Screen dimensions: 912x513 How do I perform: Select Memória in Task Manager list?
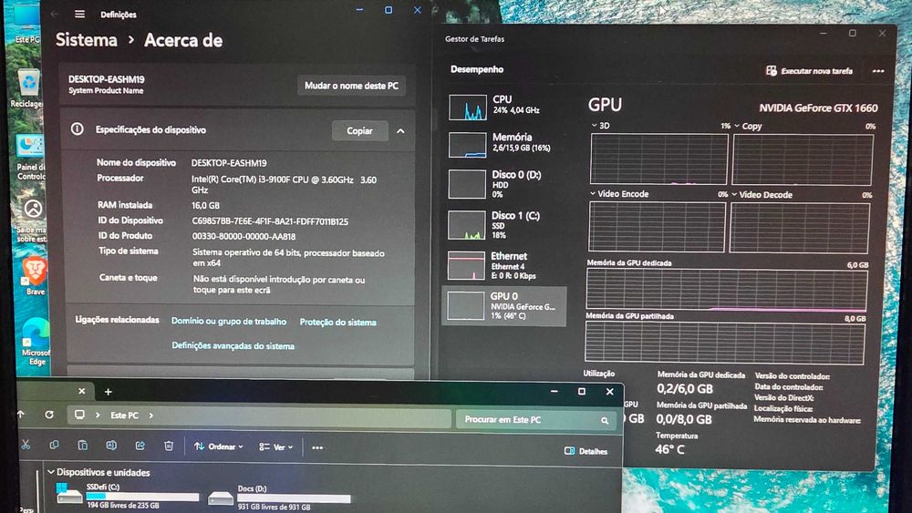coord(503,143)
